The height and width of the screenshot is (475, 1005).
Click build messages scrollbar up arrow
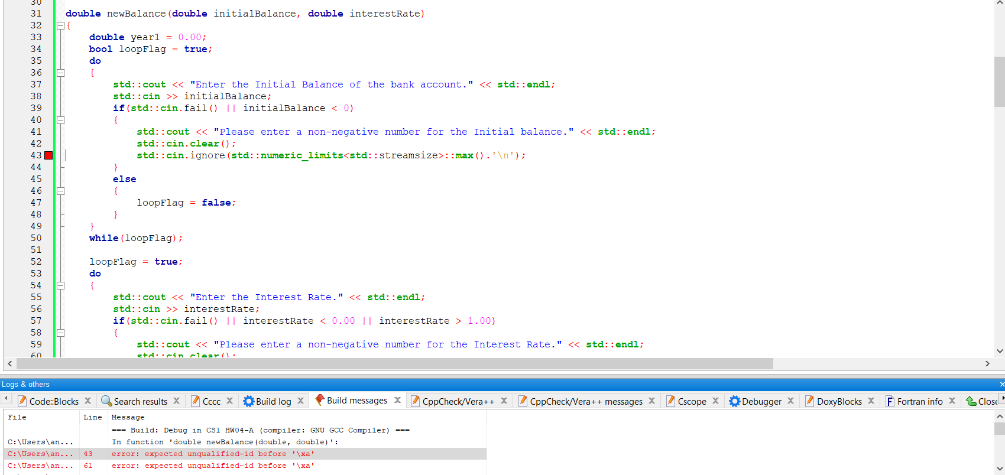(1000, 416)
